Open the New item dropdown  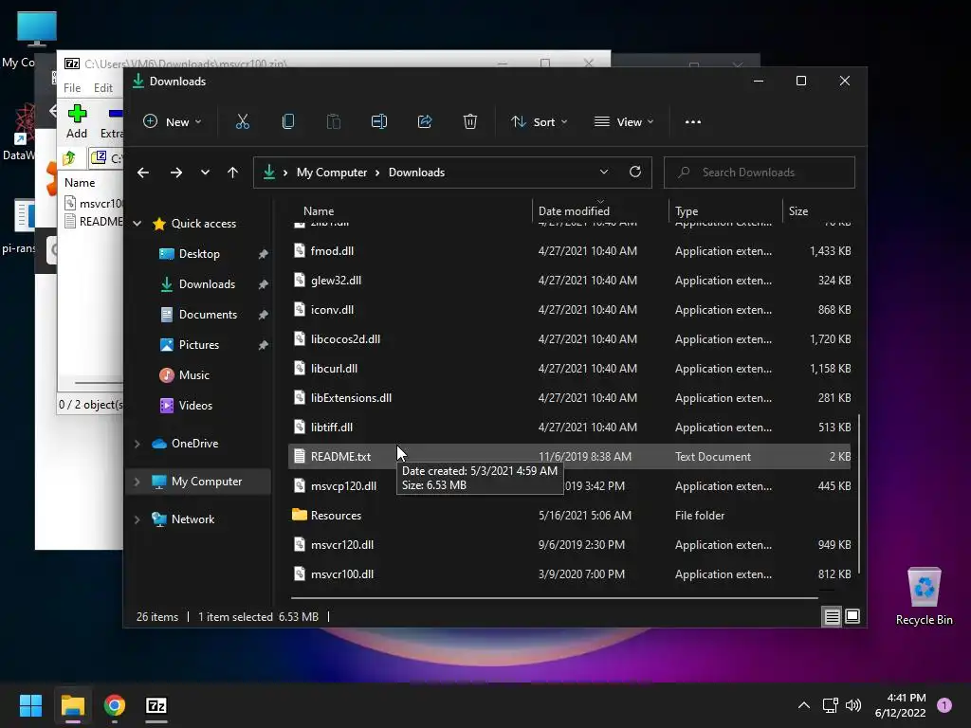point(173,122)
